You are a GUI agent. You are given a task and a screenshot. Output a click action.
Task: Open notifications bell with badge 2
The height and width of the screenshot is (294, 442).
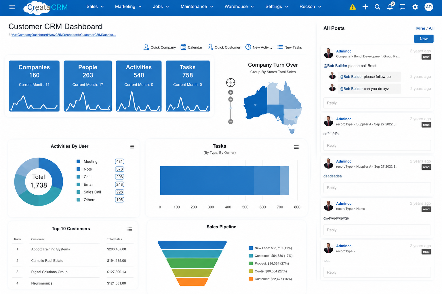click(x=390, y=6)
